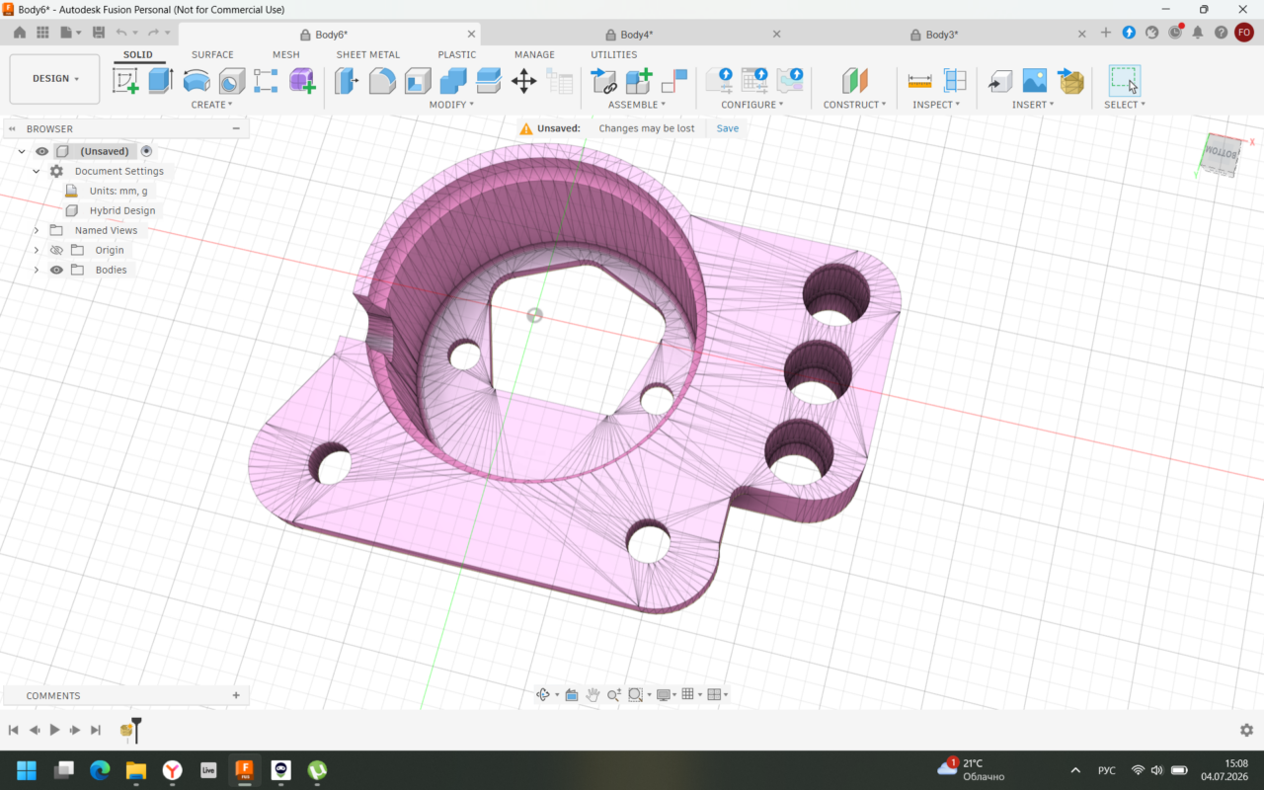The image size is (1264, 790).
Task: Select the Offset Plane construct tool
Action: (854, 81)
